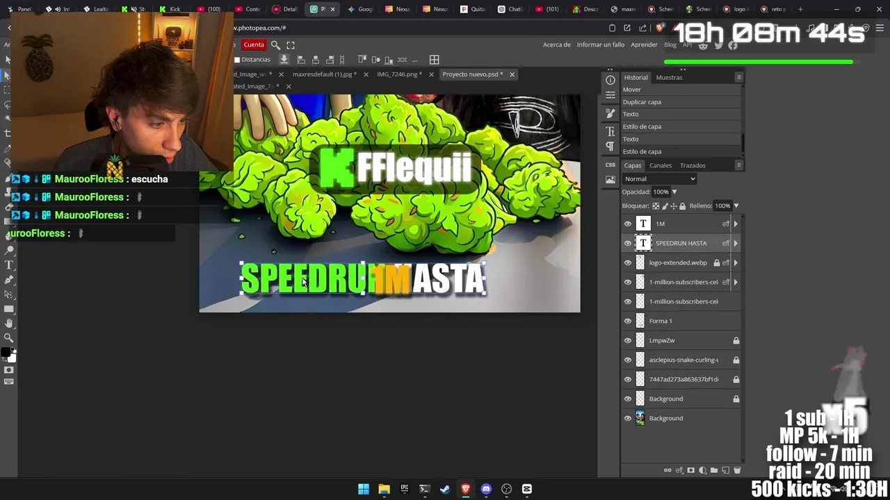The image size is (890, 500).
Task: Open File Explorer from the Windows taskbar
Action: coord(384,489)
